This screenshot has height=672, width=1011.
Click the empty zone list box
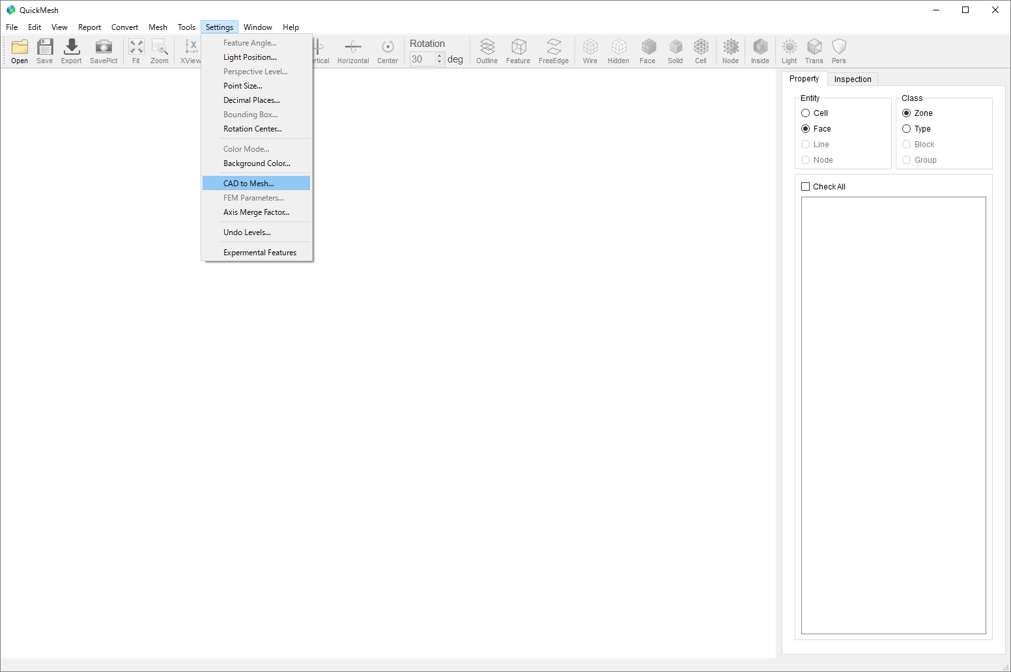coord(894,415)
